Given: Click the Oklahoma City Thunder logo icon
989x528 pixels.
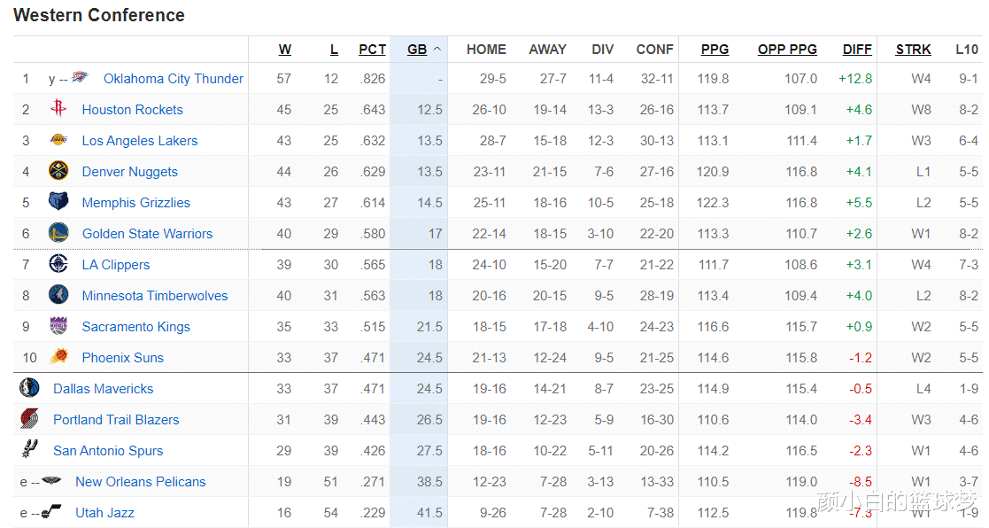Looking at the screenshot, I should [x=80, y=78].
